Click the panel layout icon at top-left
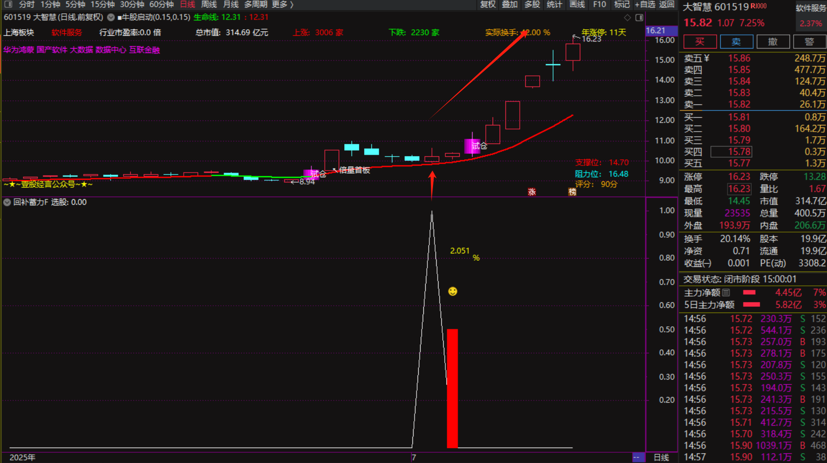Viewport: 827px width, 463px height. [x=8, y=5]
